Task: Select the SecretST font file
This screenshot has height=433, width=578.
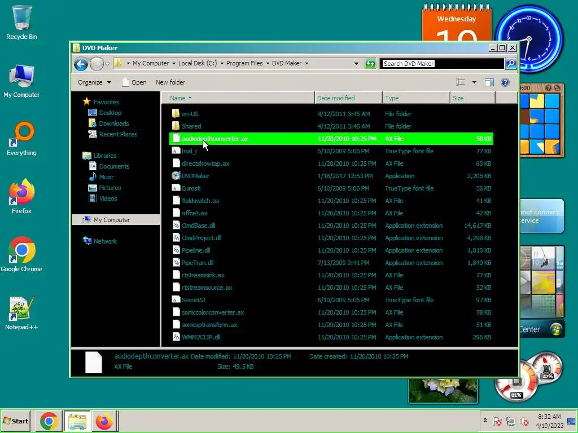Action: [194, 300]
